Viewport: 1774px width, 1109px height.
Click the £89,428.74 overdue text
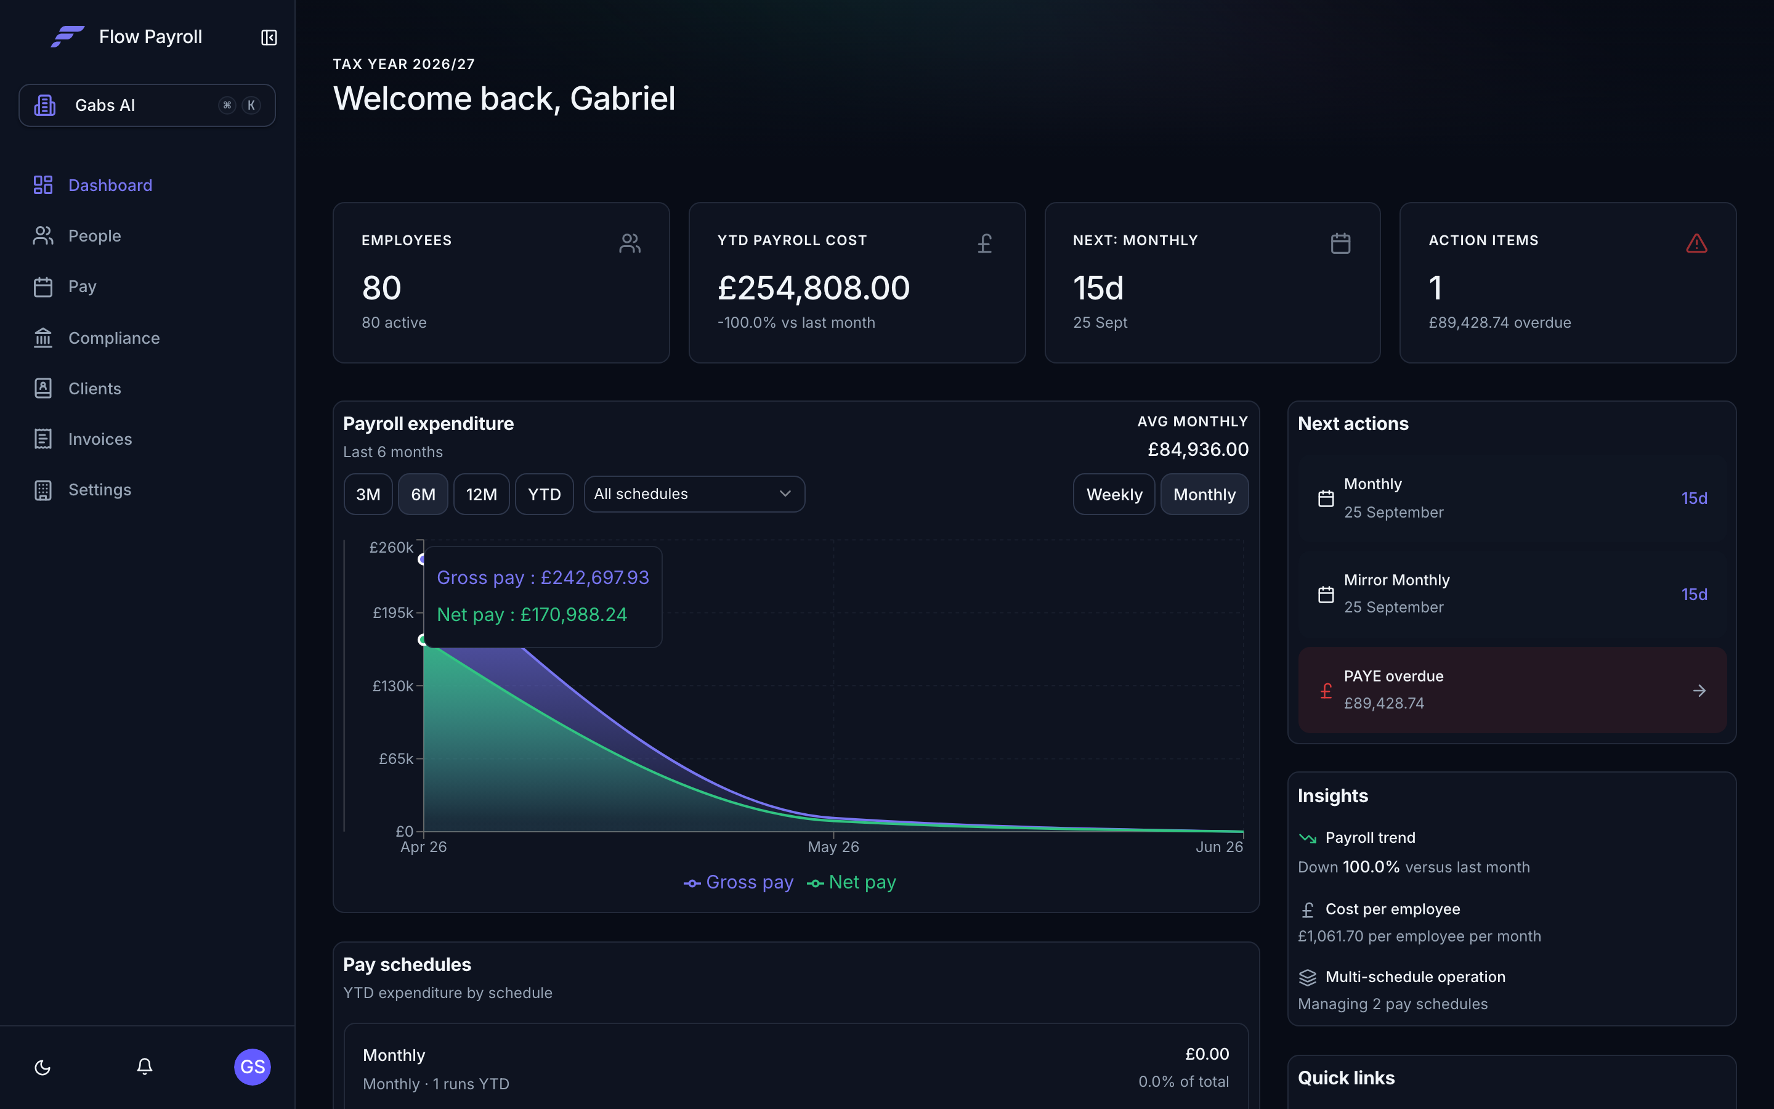tap(1500, 323)
